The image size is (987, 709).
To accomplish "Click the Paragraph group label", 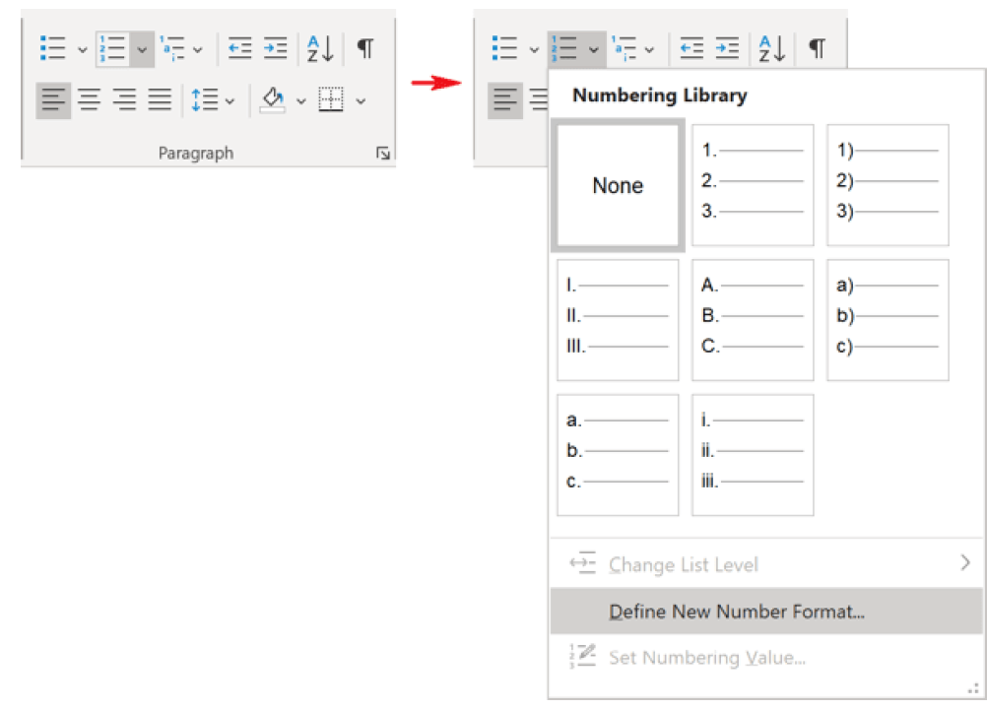I will click(x=196, y=153).
